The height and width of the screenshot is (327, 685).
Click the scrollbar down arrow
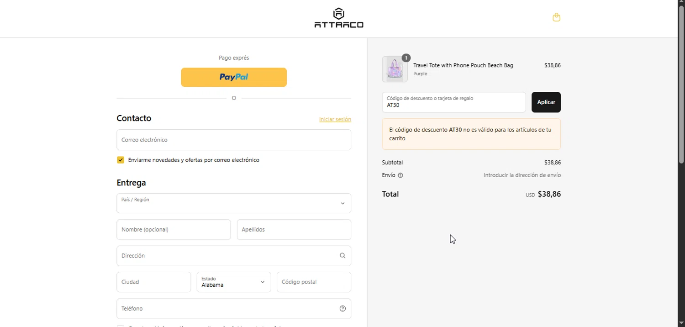pos(681,323)
